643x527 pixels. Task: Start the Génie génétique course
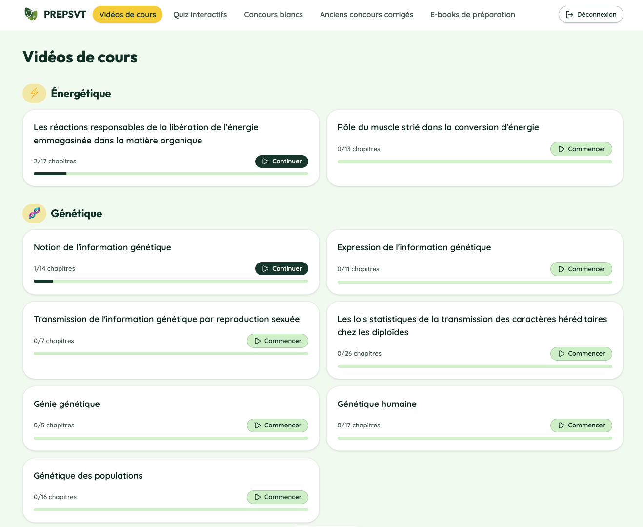278,426
